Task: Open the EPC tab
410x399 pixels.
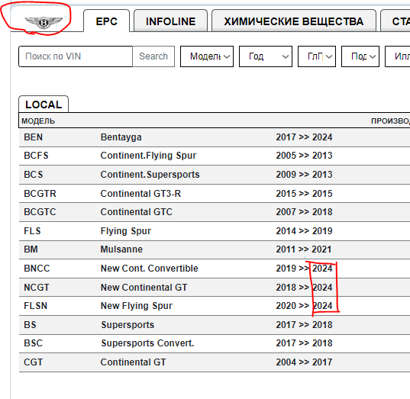Action: [106, 21]
